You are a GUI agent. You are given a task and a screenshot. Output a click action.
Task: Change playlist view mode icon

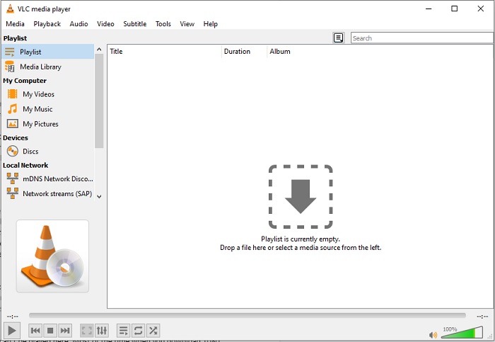[x=339, y=38]
